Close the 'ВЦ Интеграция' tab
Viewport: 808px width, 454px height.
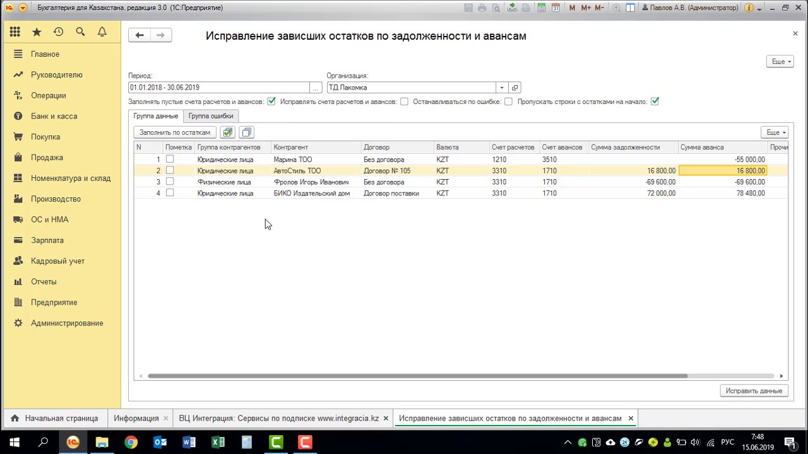(x=386, y=418)
